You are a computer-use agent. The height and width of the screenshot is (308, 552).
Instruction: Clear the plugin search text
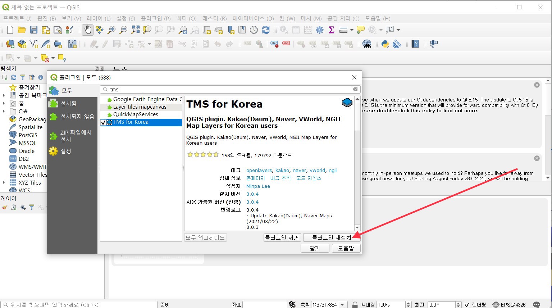[355, 89]
